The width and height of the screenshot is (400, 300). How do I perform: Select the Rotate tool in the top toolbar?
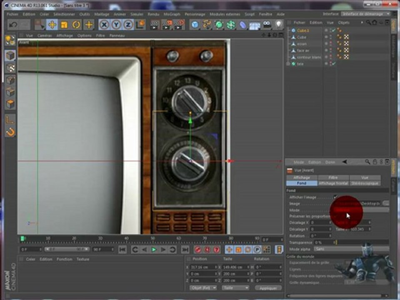76,25
